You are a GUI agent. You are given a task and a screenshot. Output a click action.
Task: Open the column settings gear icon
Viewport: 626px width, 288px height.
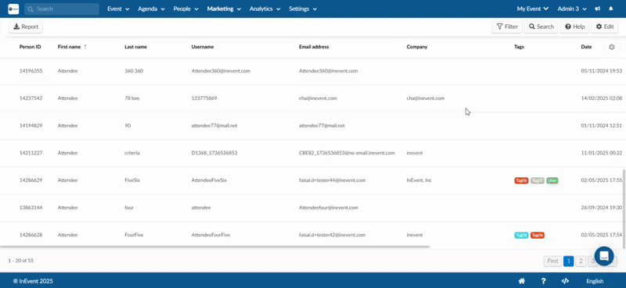pyautogui.click(x=612, y=47)
